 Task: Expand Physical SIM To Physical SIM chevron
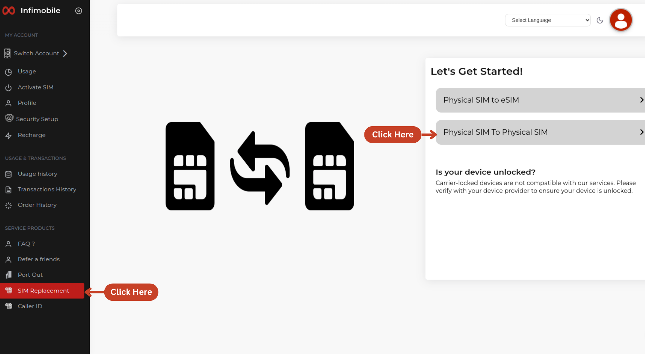(641, 132)
